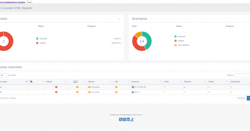Click green Passed check icon in Features panel
The height and width of the screenshot is (131, 250).
37,39
